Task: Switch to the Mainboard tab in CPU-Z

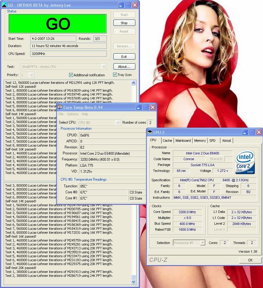Action: point(183,141)
